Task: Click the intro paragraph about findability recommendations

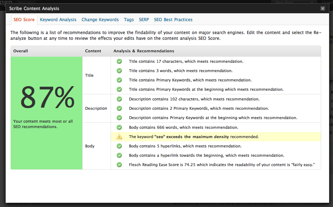Action: click(x=166, y=36)
